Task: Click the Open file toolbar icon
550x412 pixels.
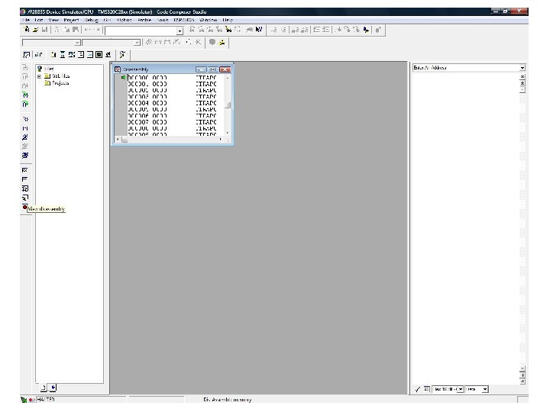Action: [x=35, y=30]
